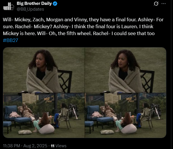The height and width of the screenshot is (149, 173).
Task: Click the white bean bag in the bottom-left photo
Action: pos(47,129)
